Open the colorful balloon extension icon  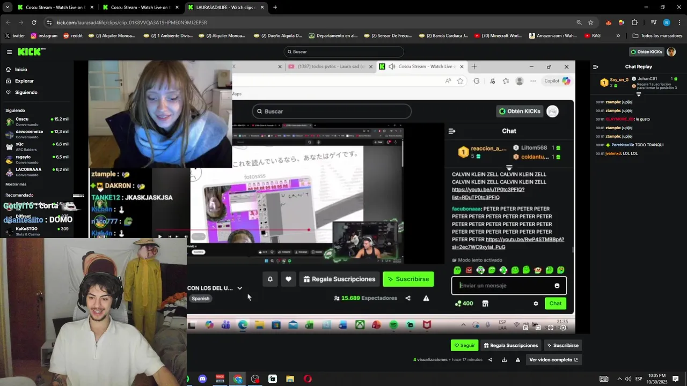coord(621,23)
